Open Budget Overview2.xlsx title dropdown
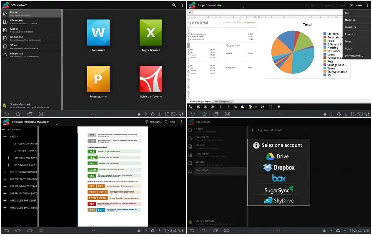This screenshot has width=371, height=237. coord(220,5)
